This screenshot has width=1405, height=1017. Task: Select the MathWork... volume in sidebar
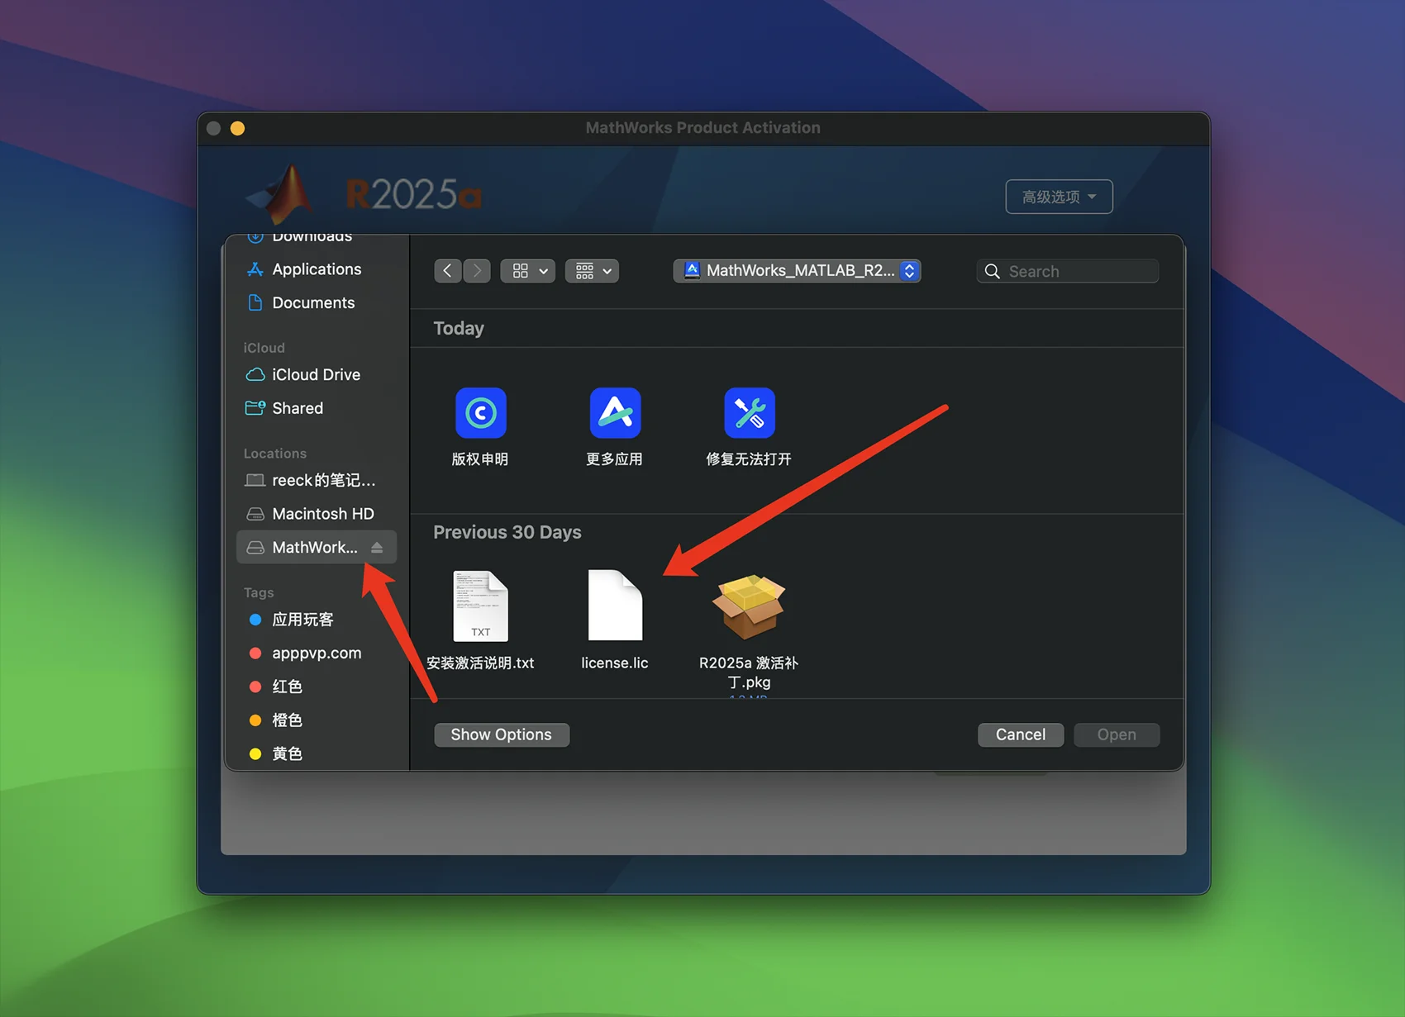[x=317, y=547]
